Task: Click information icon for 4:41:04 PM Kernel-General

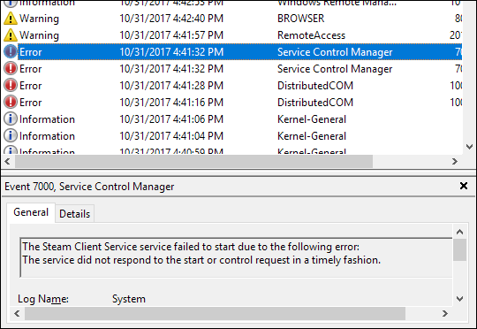Action: pos(11,135)
